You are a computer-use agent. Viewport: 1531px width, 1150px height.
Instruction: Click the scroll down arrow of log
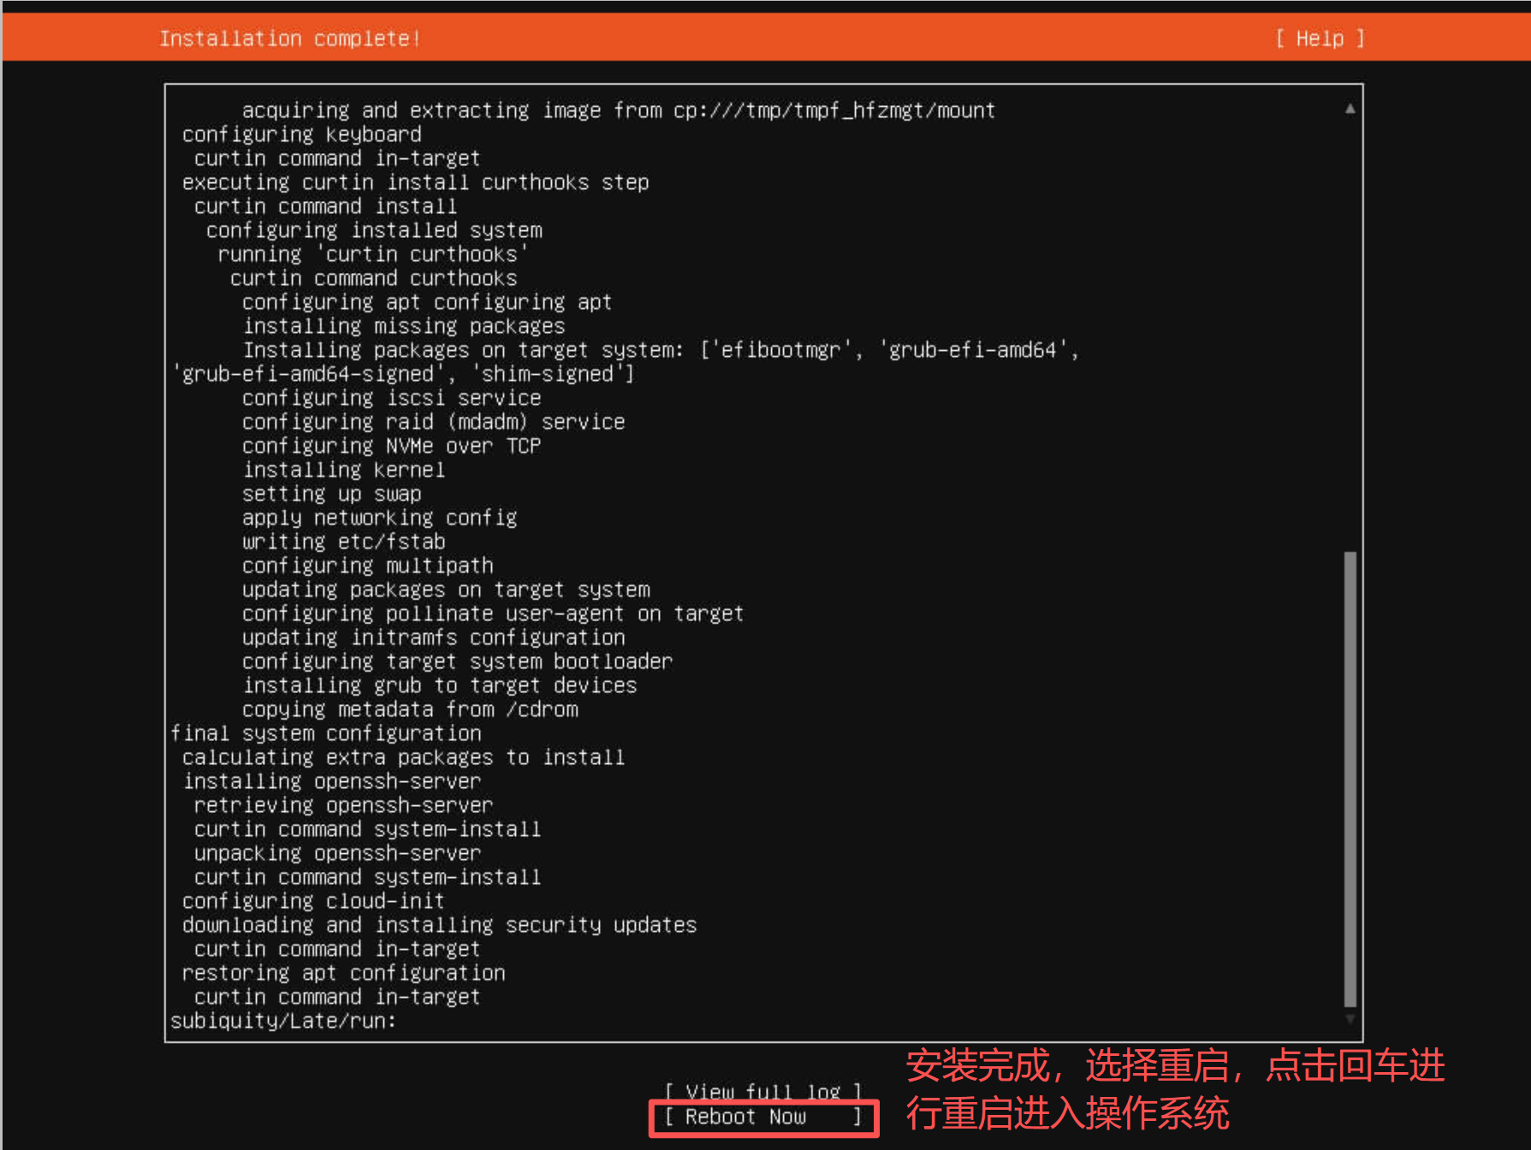point(1350,1019)
